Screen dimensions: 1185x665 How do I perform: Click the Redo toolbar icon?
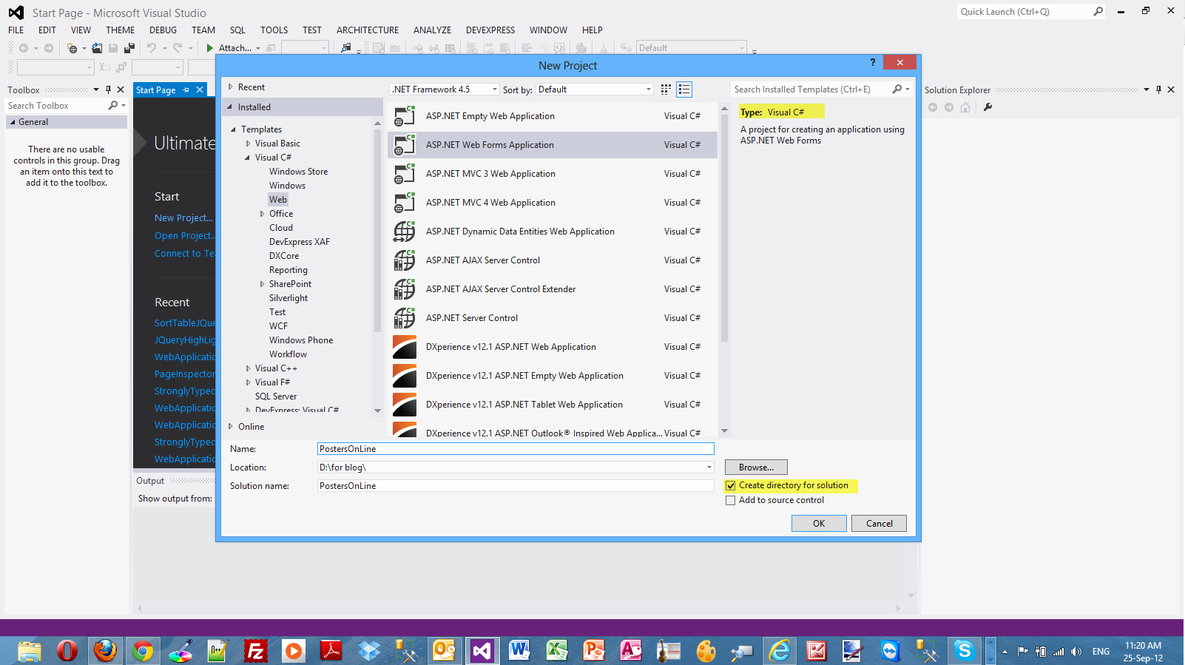click(178, 48)
